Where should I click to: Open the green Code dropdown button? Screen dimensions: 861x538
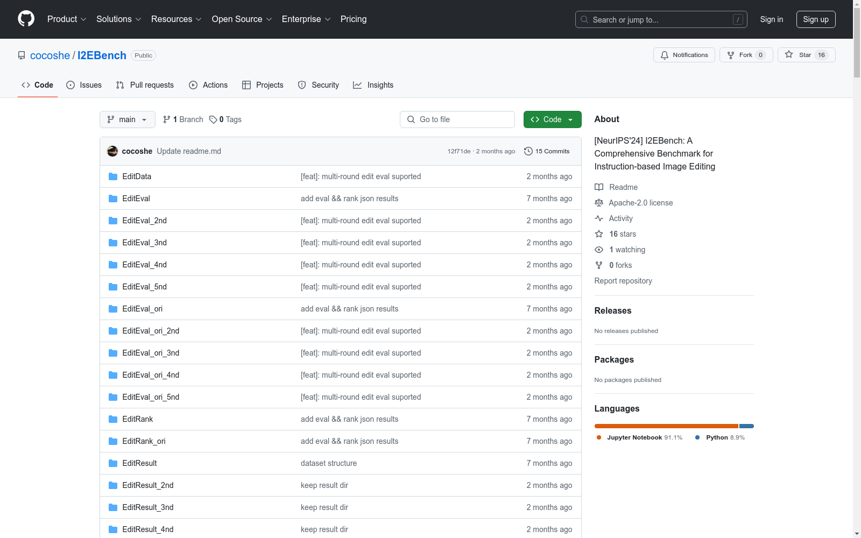552,119
